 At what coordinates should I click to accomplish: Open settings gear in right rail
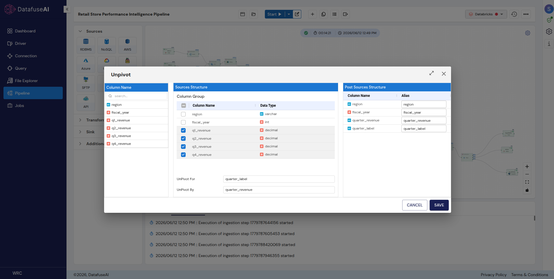coord(549,32)
